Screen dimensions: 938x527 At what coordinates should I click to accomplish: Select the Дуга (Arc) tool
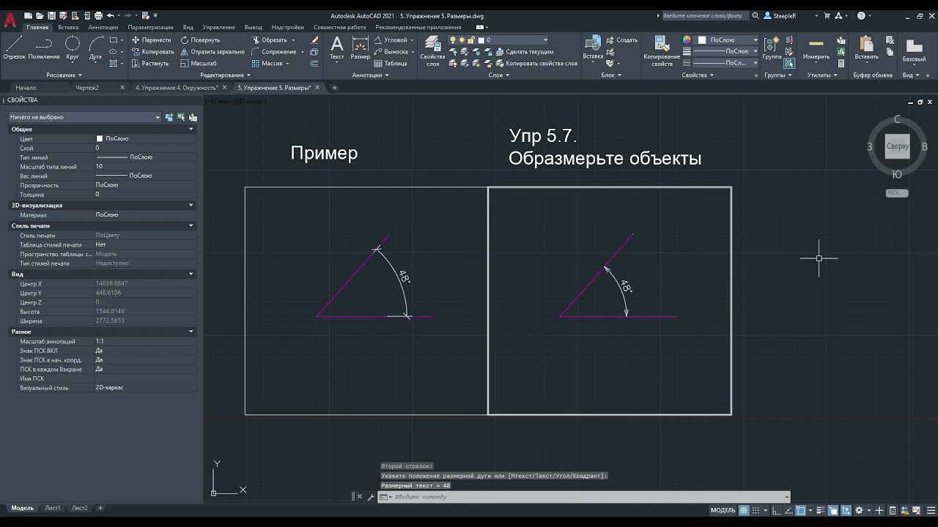(95, 48)
